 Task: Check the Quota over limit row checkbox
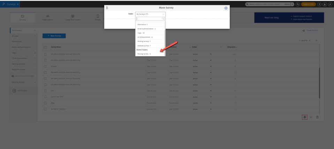[45, 97]
